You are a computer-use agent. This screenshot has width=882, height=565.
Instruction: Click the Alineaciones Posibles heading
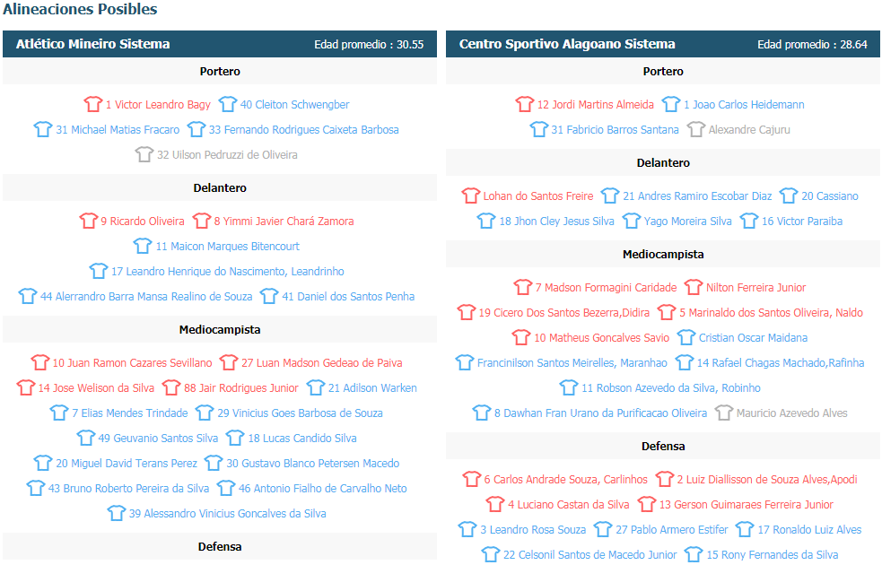point(80,9)
